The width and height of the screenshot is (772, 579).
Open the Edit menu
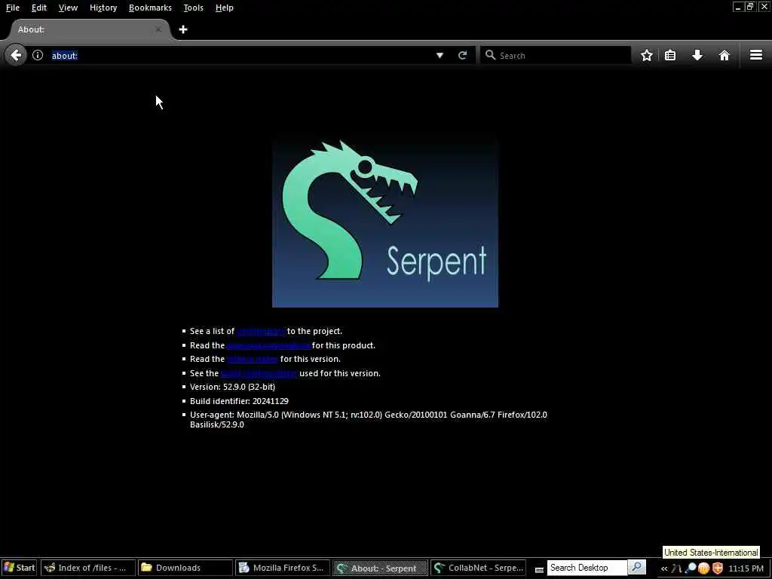[x=39, y=8]
